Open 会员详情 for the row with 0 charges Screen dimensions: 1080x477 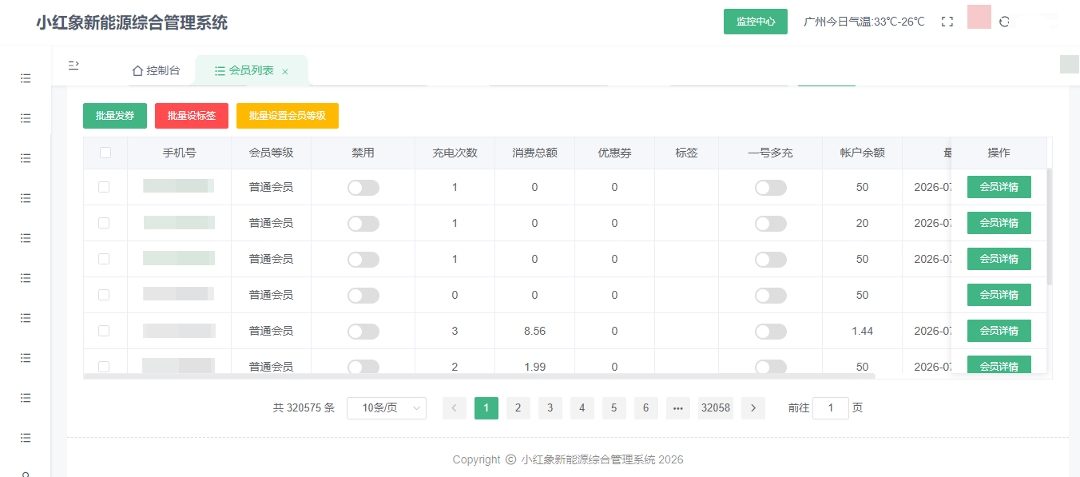coord(999,295)
